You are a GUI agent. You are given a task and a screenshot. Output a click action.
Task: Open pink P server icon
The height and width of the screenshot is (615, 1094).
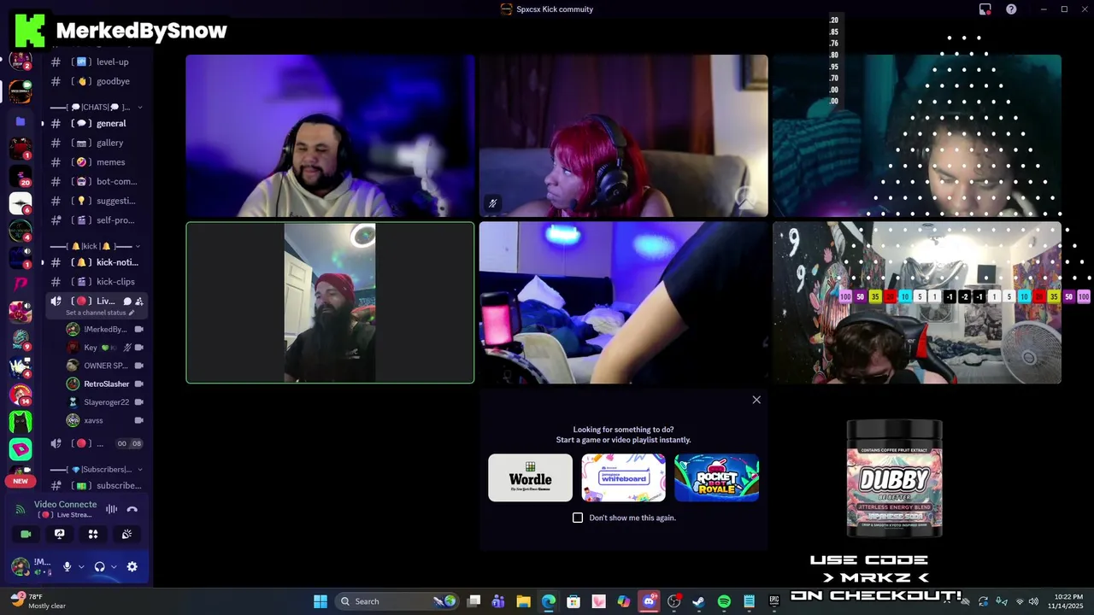(21, 284)
